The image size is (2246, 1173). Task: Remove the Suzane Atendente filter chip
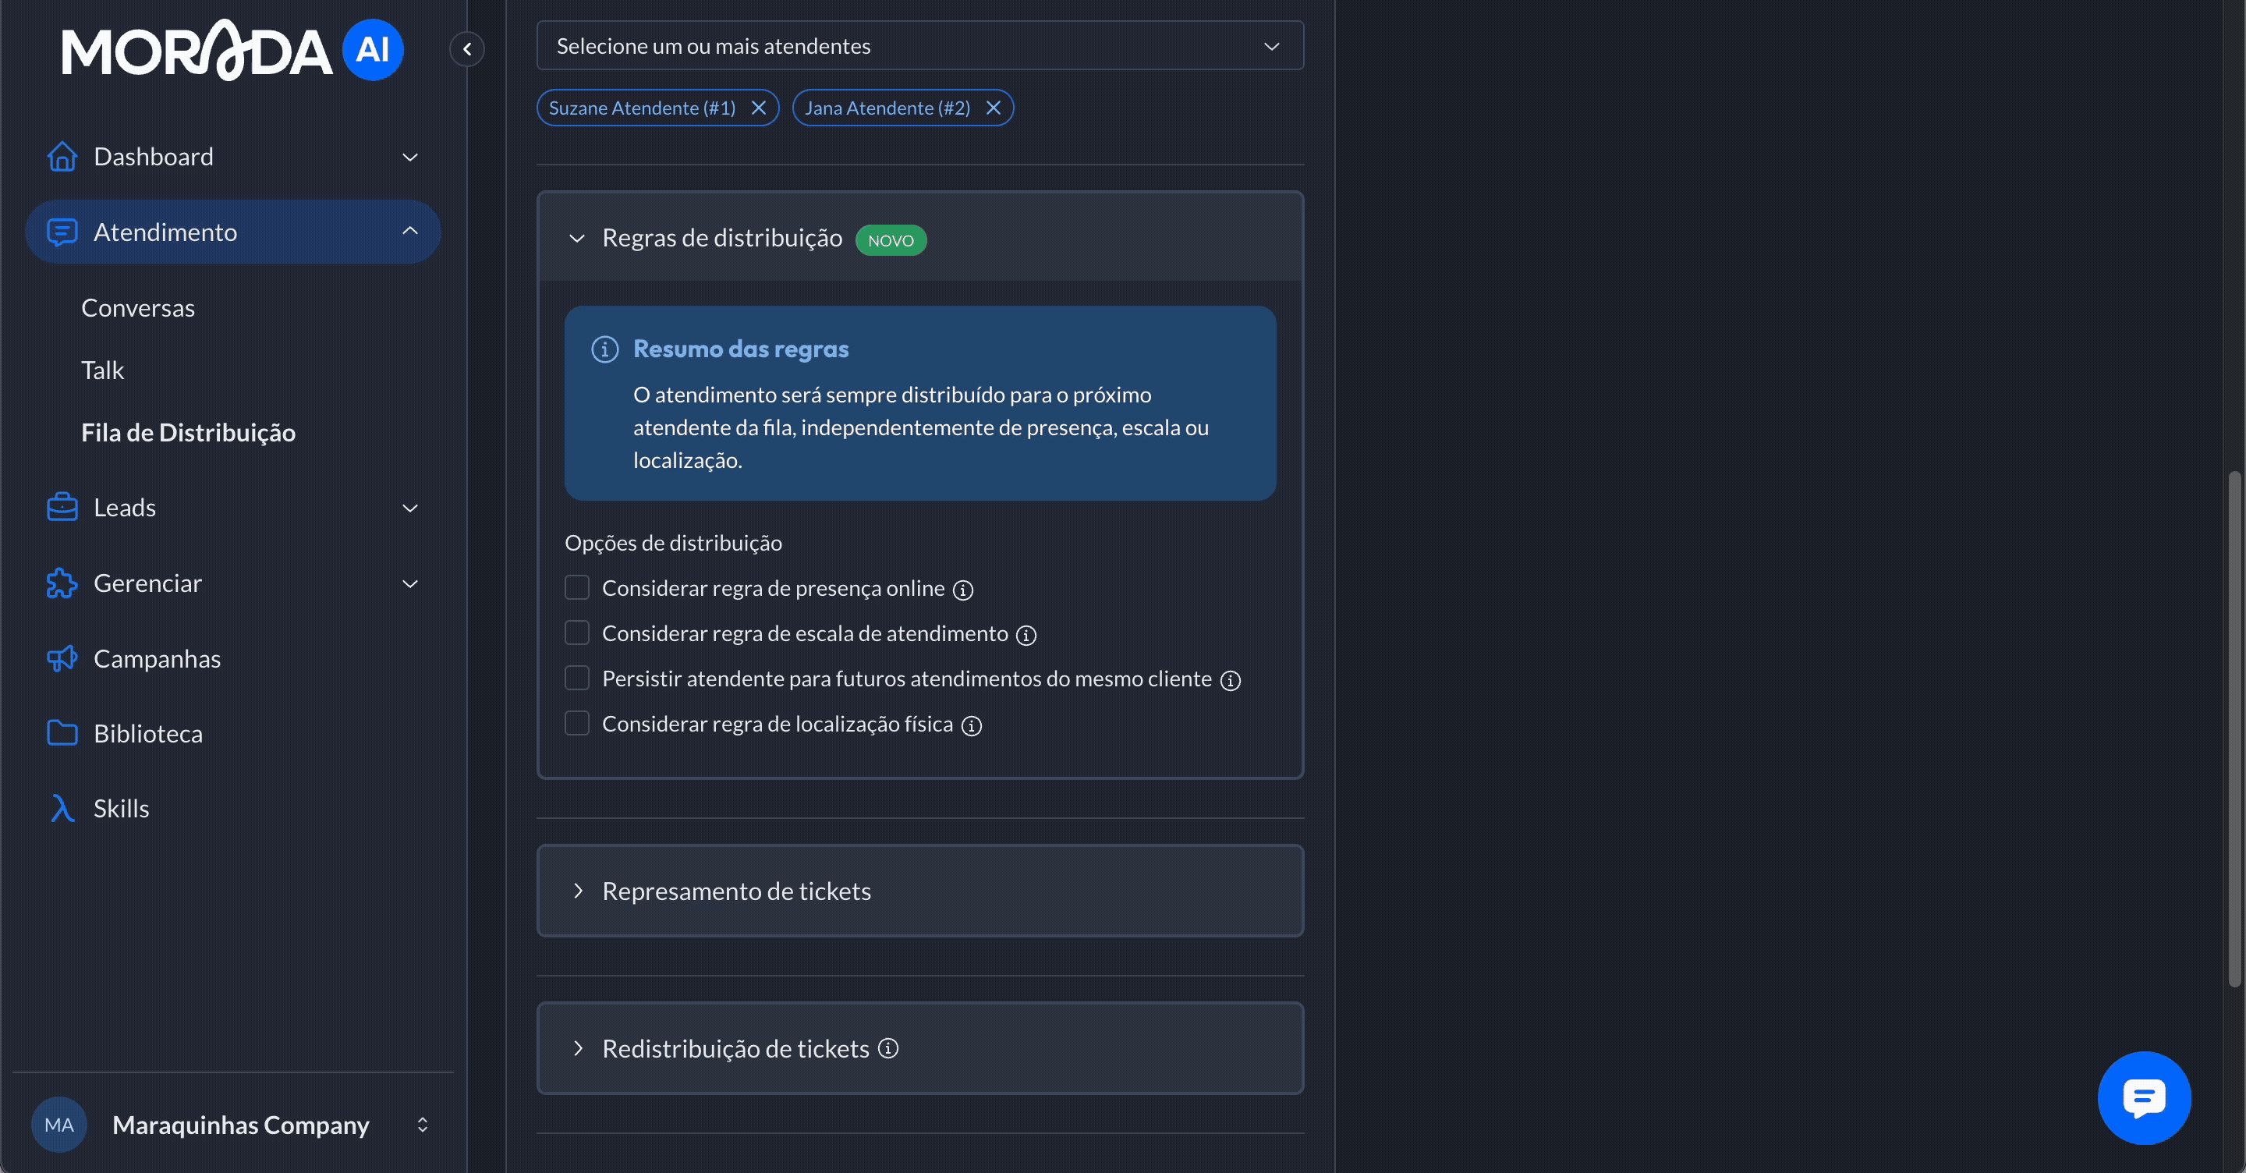[x=759, y=108]
